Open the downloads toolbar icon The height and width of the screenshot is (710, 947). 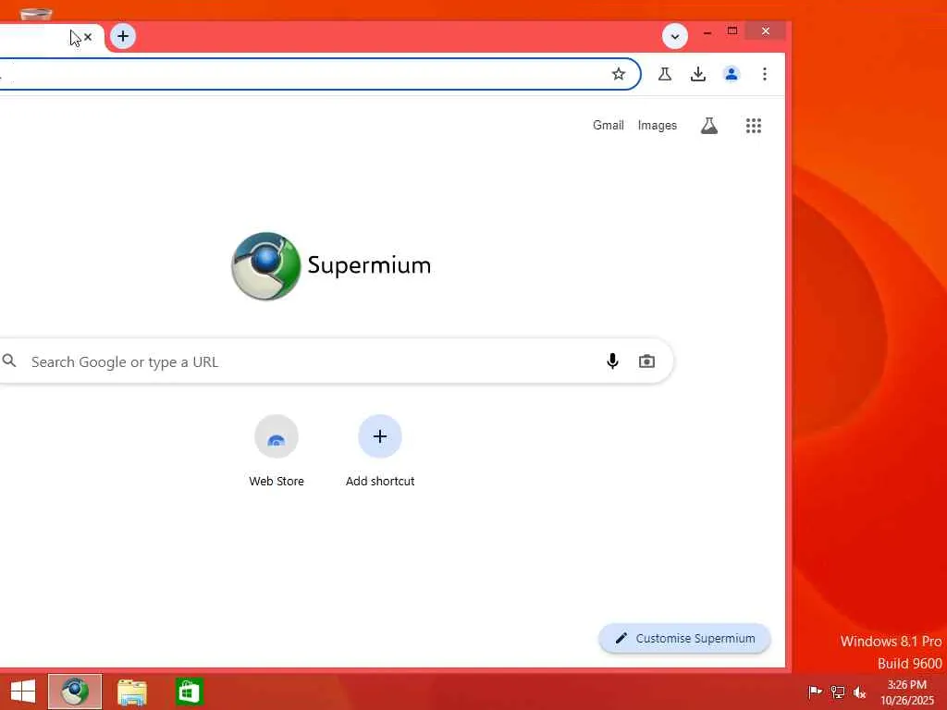tap(698, 74)
